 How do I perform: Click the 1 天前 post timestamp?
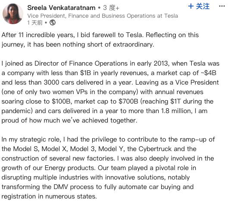coord(35,23)
